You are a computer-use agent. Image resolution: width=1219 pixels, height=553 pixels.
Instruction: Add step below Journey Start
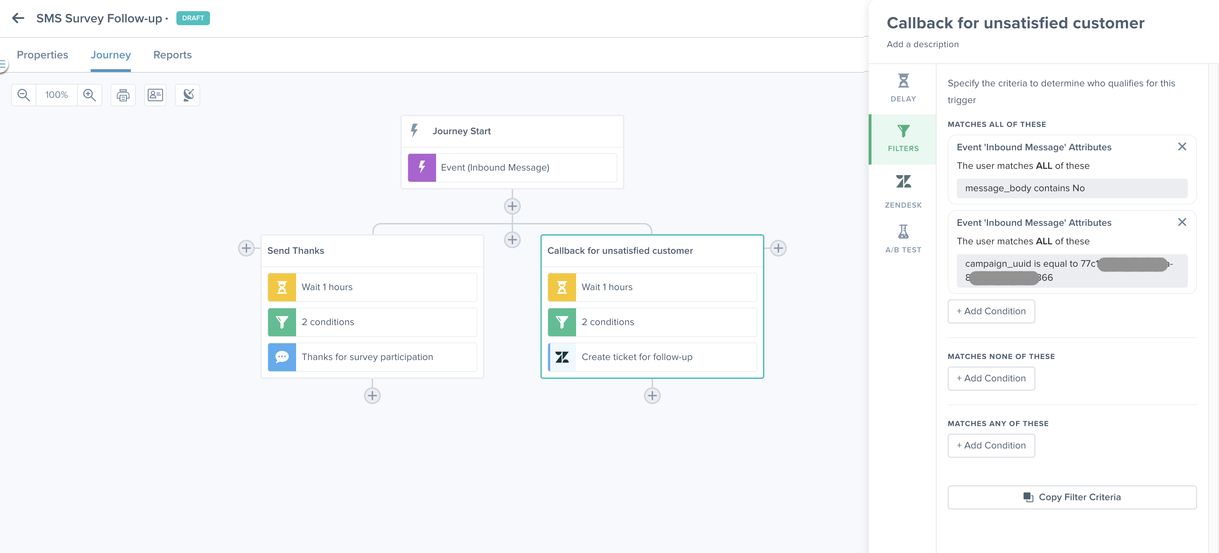(x=512, y=206)
